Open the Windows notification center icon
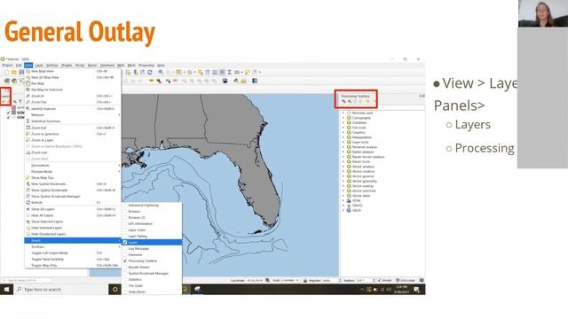This screenshot has height=319, width=568. [416, 290]
